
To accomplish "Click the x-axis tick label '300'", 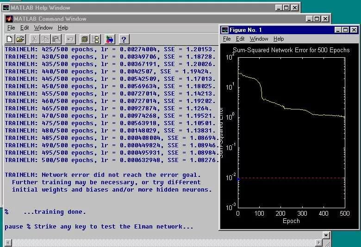I will tap(302, 213).
